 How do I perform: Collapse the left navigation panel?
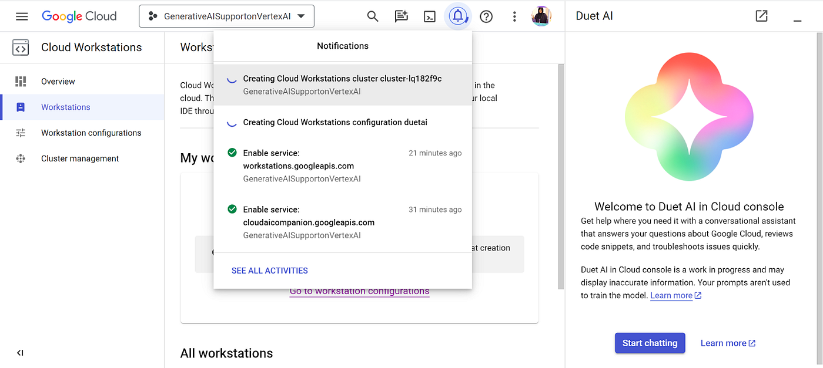pos(21,353)
